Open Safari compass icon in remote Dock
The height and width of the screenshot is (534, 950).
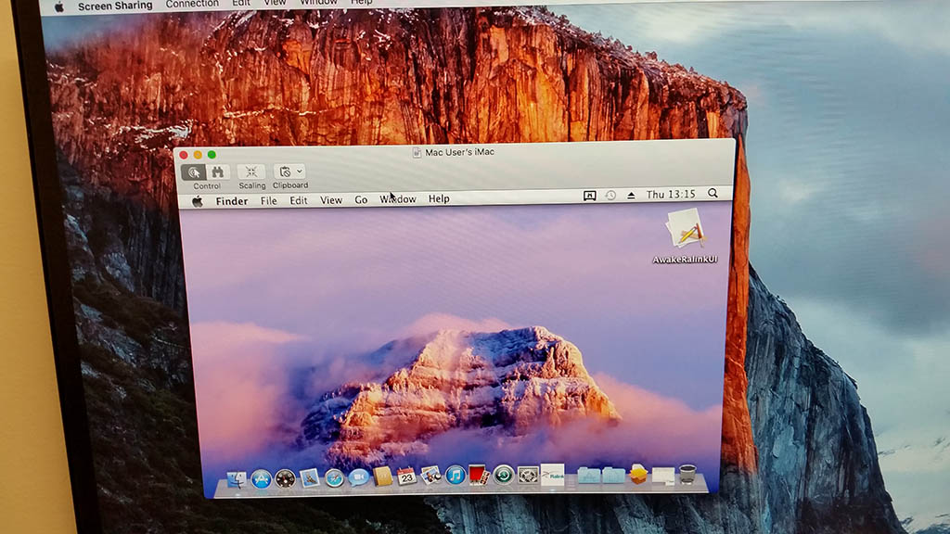coord(334,478)
